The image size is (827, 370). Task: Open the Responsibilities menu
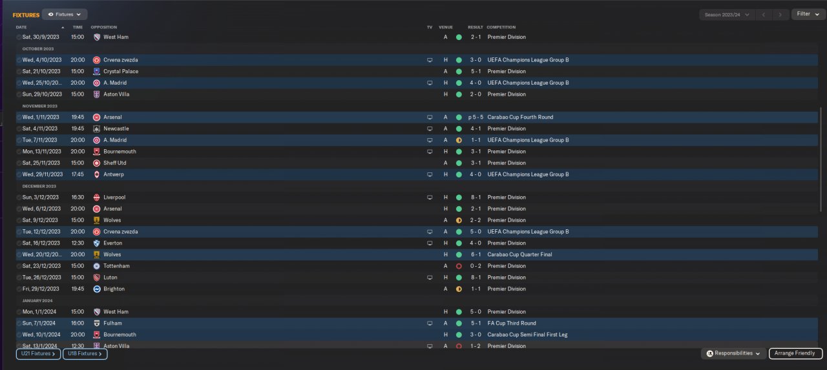coord(733,353)
